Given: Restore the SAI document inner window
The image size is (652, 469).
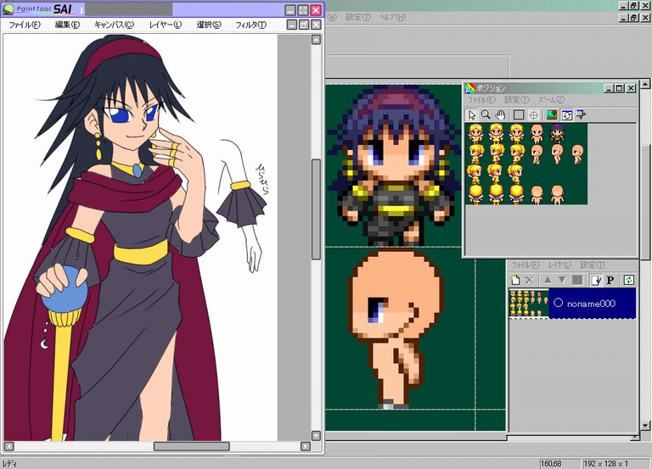Looking at the screenshot, I should click(x=304, y=25).
